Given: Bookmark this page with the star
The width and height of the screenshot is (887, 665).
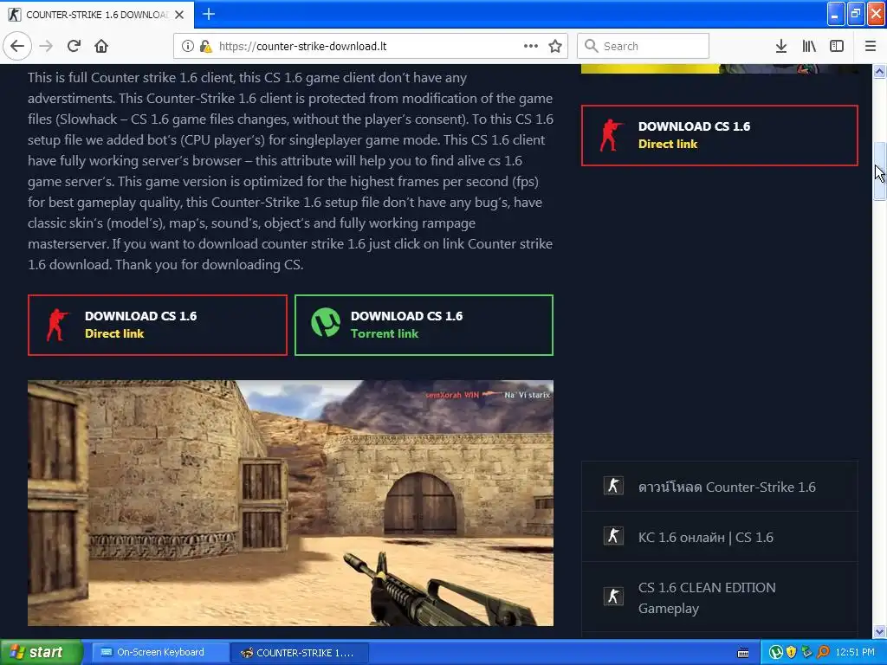Looking at the screenshot, I should pos(555,46).
